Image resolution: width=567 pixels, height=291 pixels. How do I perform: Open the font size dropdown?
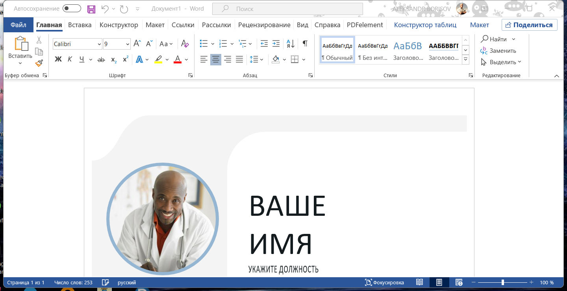coord(128,44)
